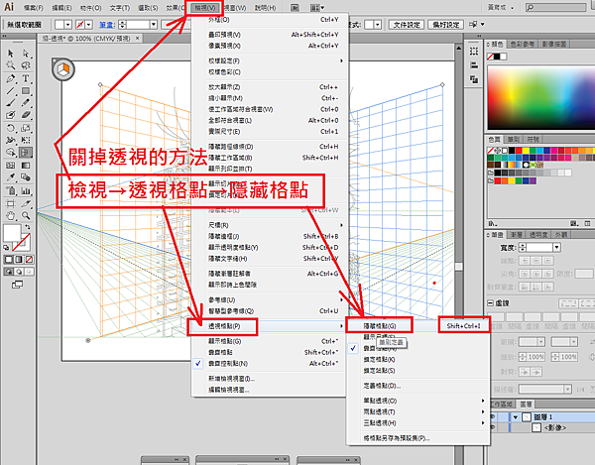The height and width of the screenshot is (465, 595).
Task: Toggle visibility eye of <影像> sublayer
Action: [x=493, y=427]
